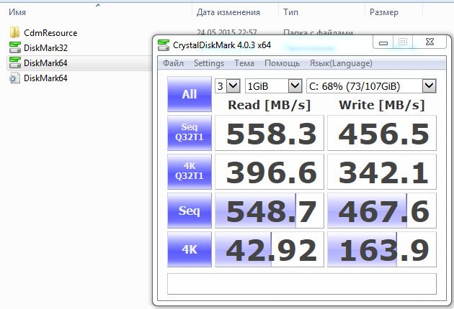Close the CrystalDiskMark window
Image resolution: width=454 pixels, height=309 pixels.
pyautogui.click(x=430, y=42)
